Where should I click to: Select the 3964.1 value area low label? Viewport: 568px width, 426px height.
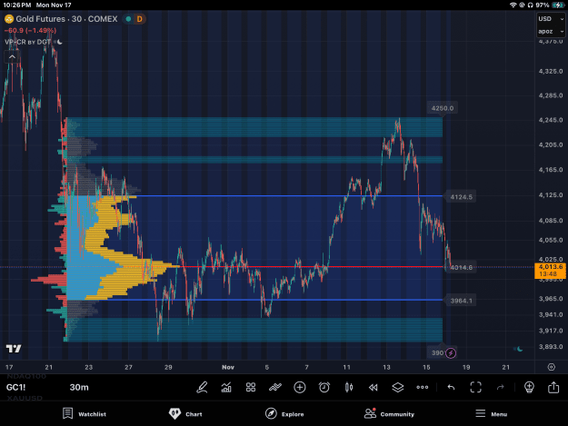pos(461,301)
